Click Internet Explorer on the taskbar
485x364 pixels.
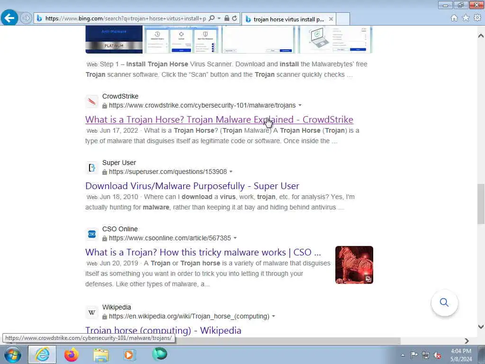tap(42, 355)
